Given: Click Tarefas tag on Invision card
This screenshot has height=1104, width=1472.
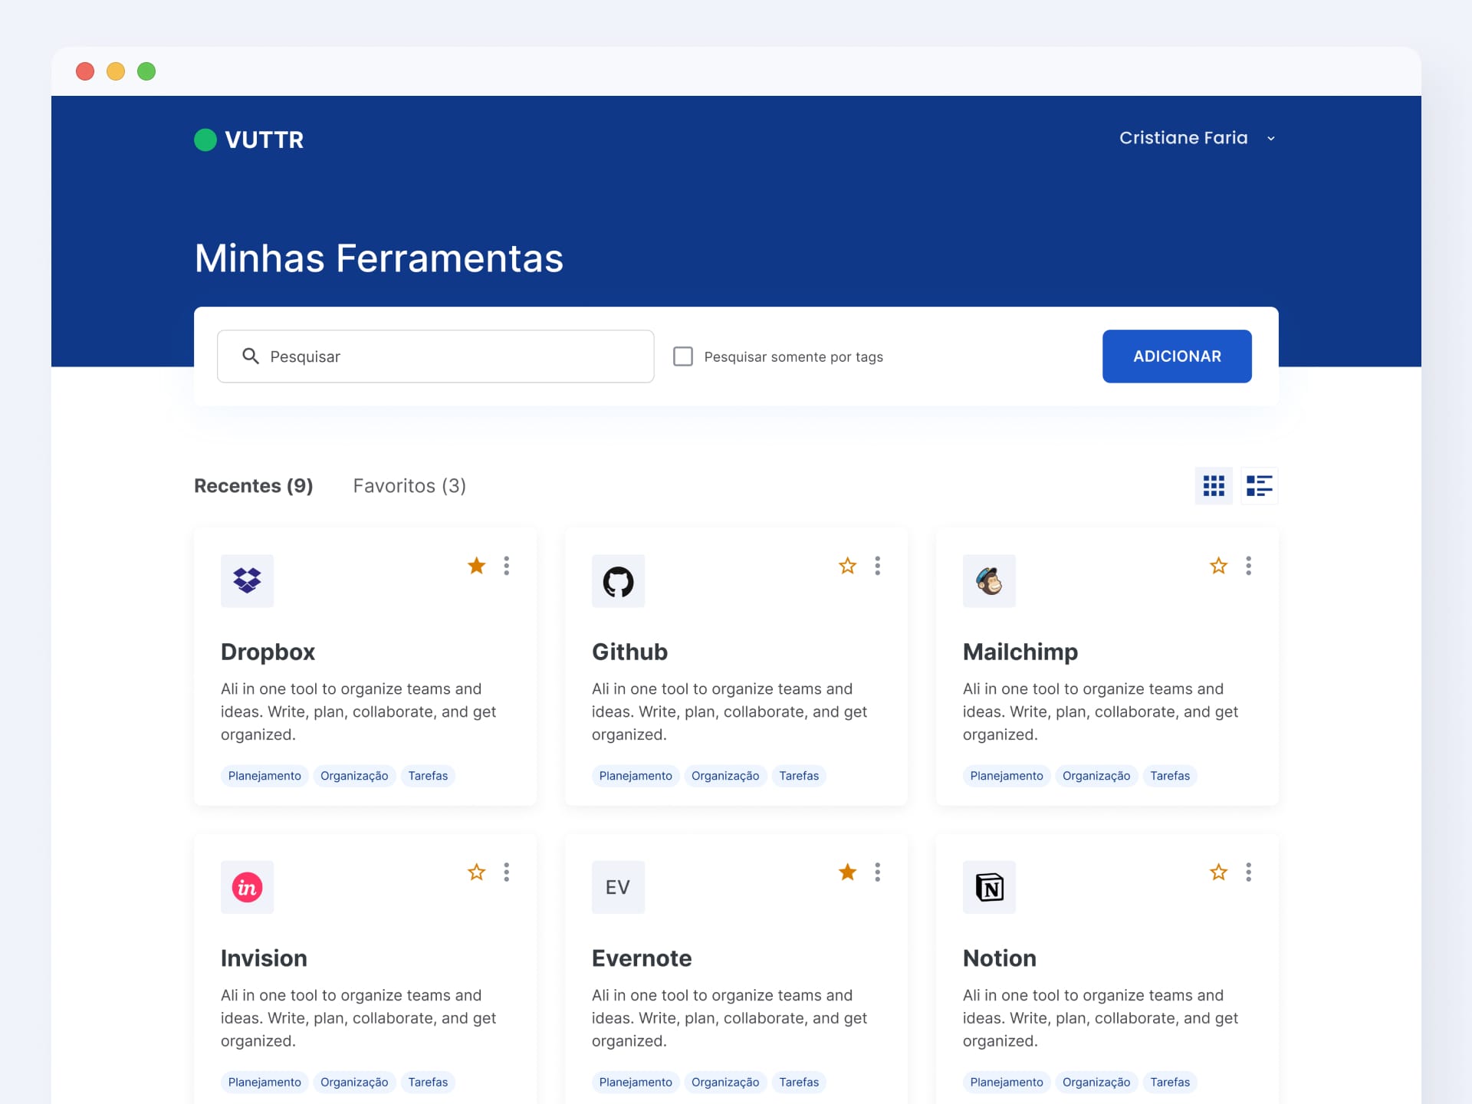Looking at the screenshot, I should pyautogui.click(x=428, y=1082).
